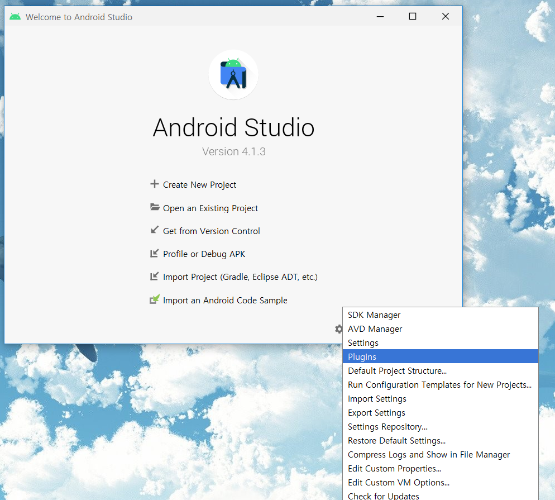Choose Export Settings
Viewport: 555px width, 500px height.
pos(441,412)
